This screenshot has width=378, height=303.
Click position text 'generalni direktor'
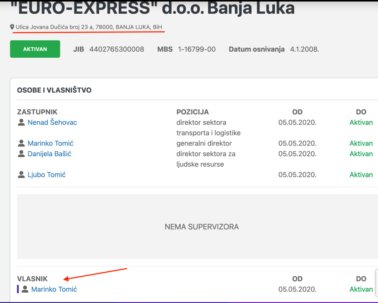[x=204, y=144]
